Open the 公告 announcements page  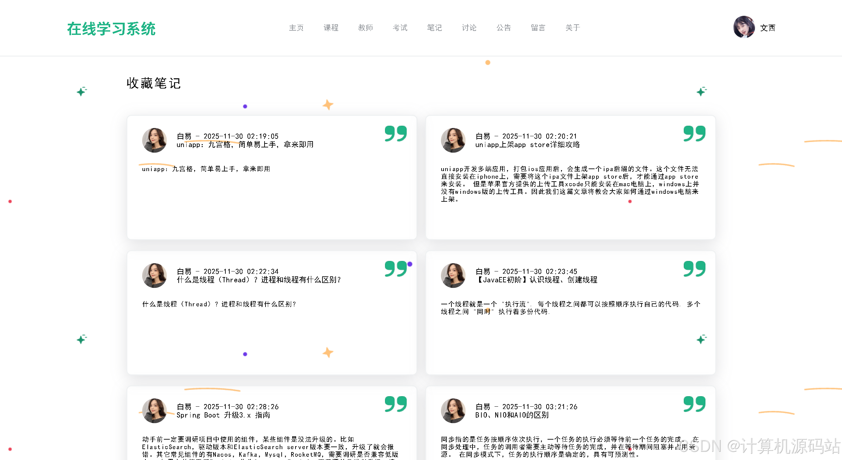click(503, 28)
